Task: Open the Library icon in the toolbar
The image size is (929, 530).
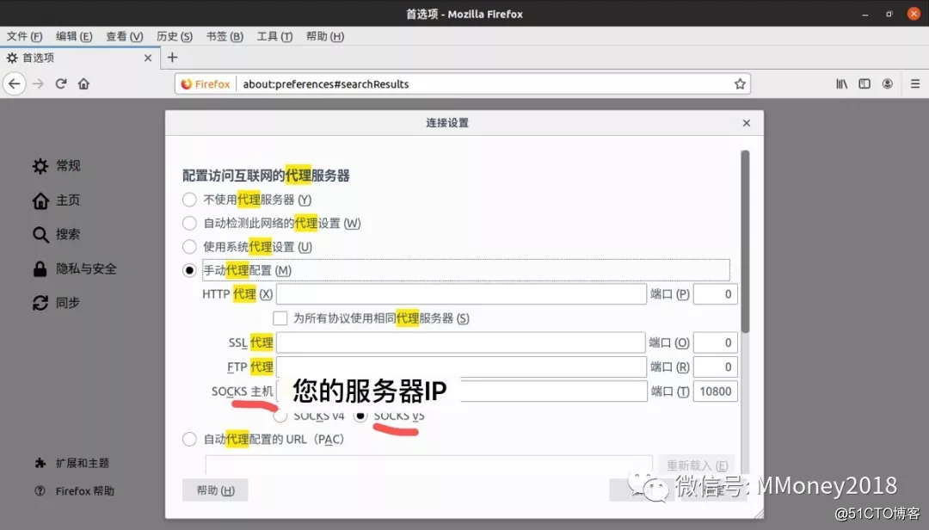Action: point(841,83)
